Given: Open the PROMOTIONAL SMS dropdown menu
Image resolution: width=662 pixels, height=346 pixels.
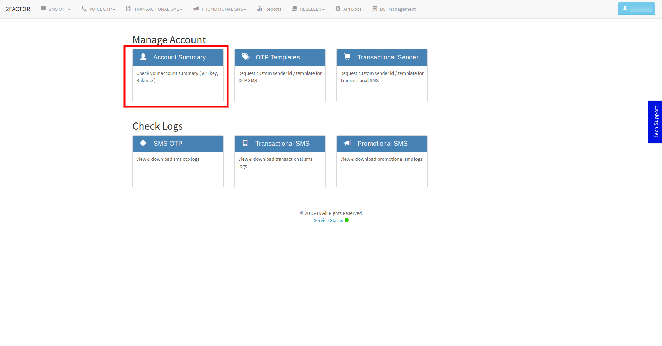Looking at the screenshot, I should [220, 9].
